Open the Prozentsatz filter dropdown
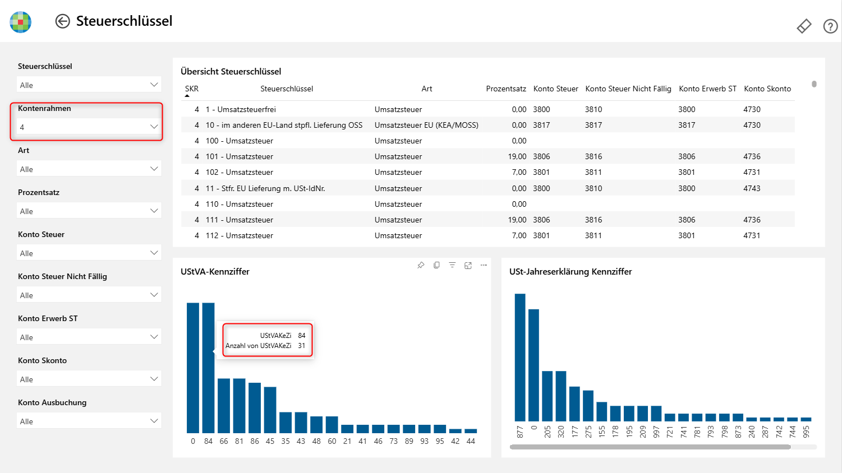Image resolution: width=842 pixels, height=473 pixels. click(x=89, y=211)
